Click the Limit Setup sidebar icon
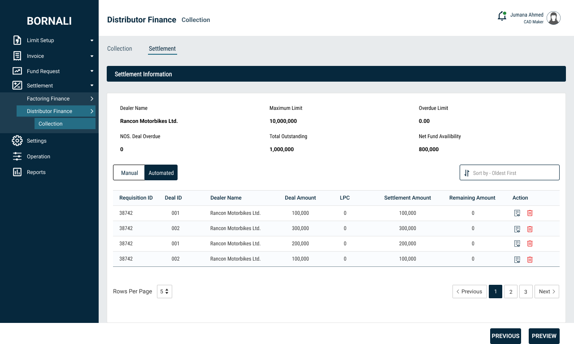This screenshot has width=574, height=344. pyautogui.click(x=17, y=40)
